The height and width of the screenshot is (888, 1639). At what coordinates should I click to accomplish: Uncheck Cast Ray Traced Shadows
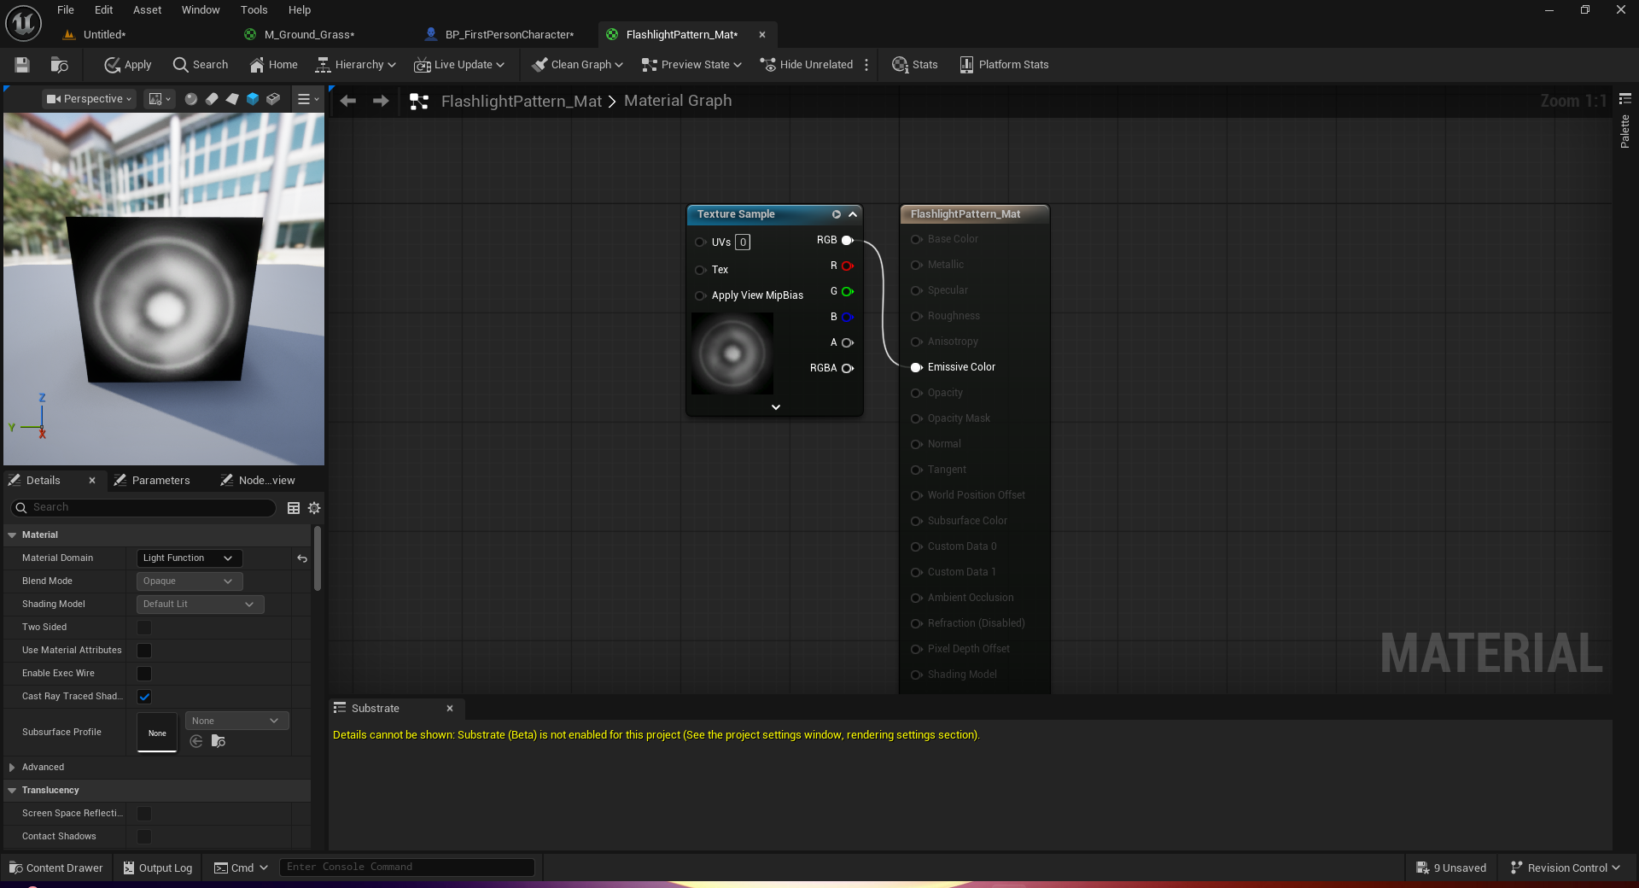pyautogui.click(x=144, y=697)
